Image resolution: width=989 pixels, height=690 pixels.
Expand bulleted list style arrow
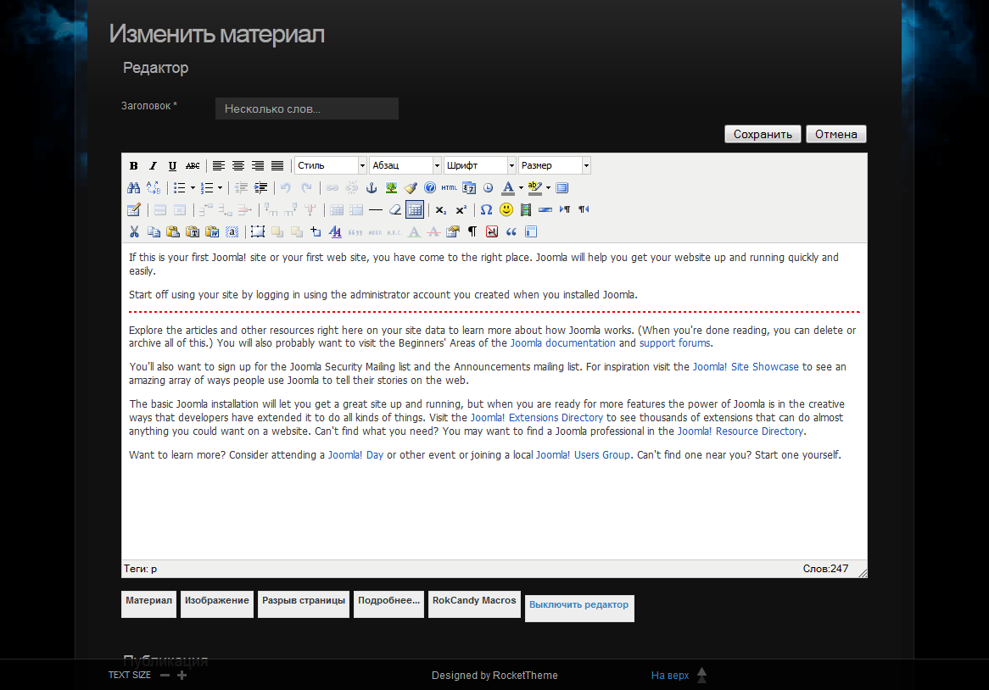193,188
